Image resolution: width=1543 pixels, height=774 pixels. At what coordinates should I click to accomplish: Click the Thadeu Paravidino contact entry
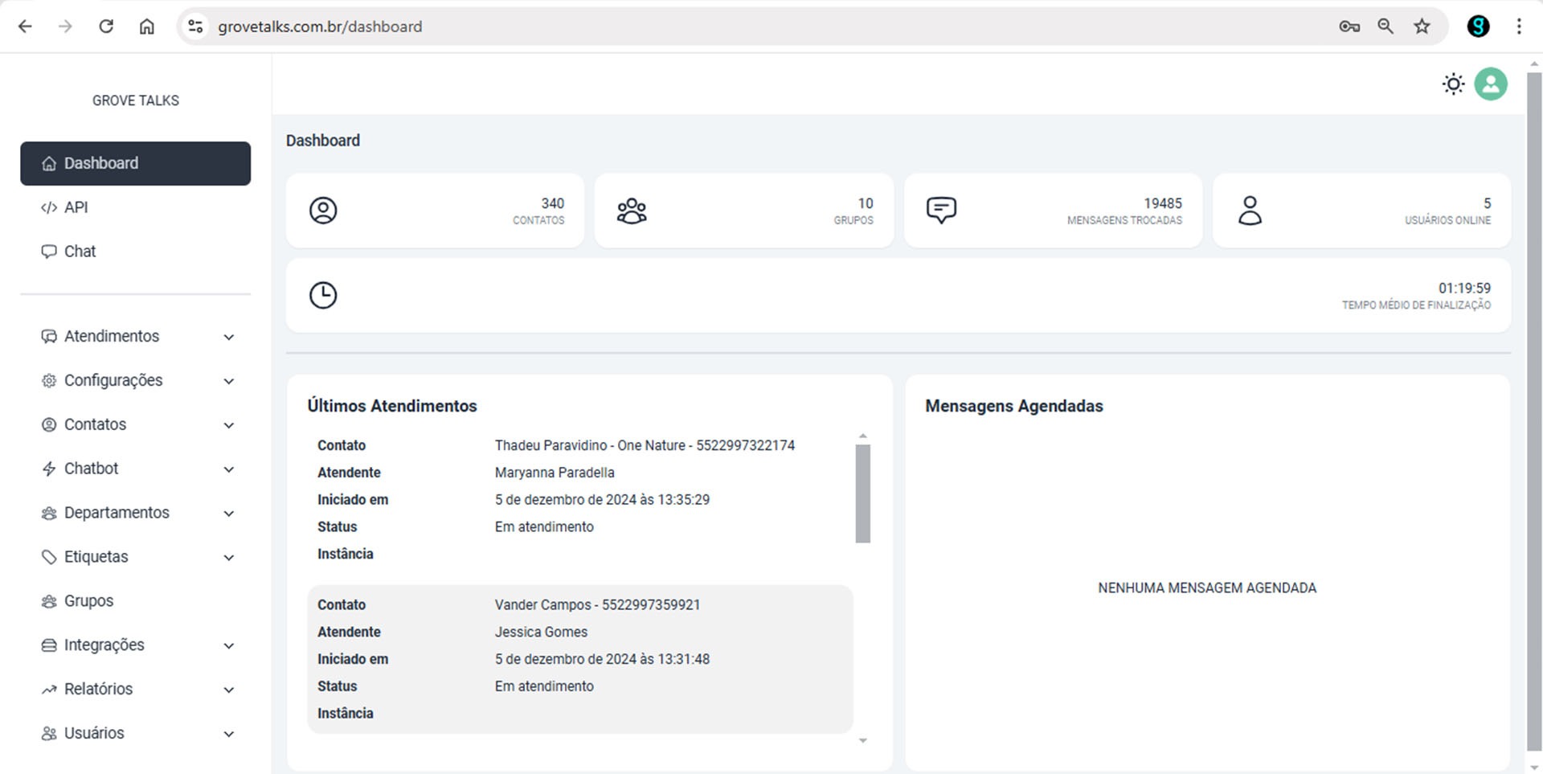point(644,445)
